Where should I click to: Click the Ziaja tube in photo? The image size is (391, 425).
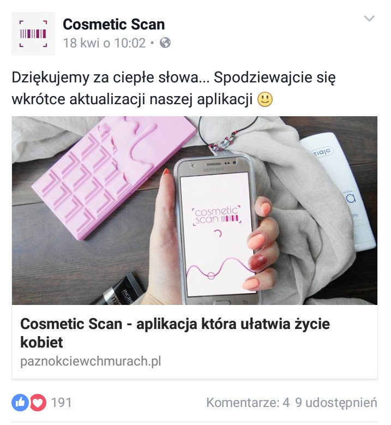coord(341,191)
